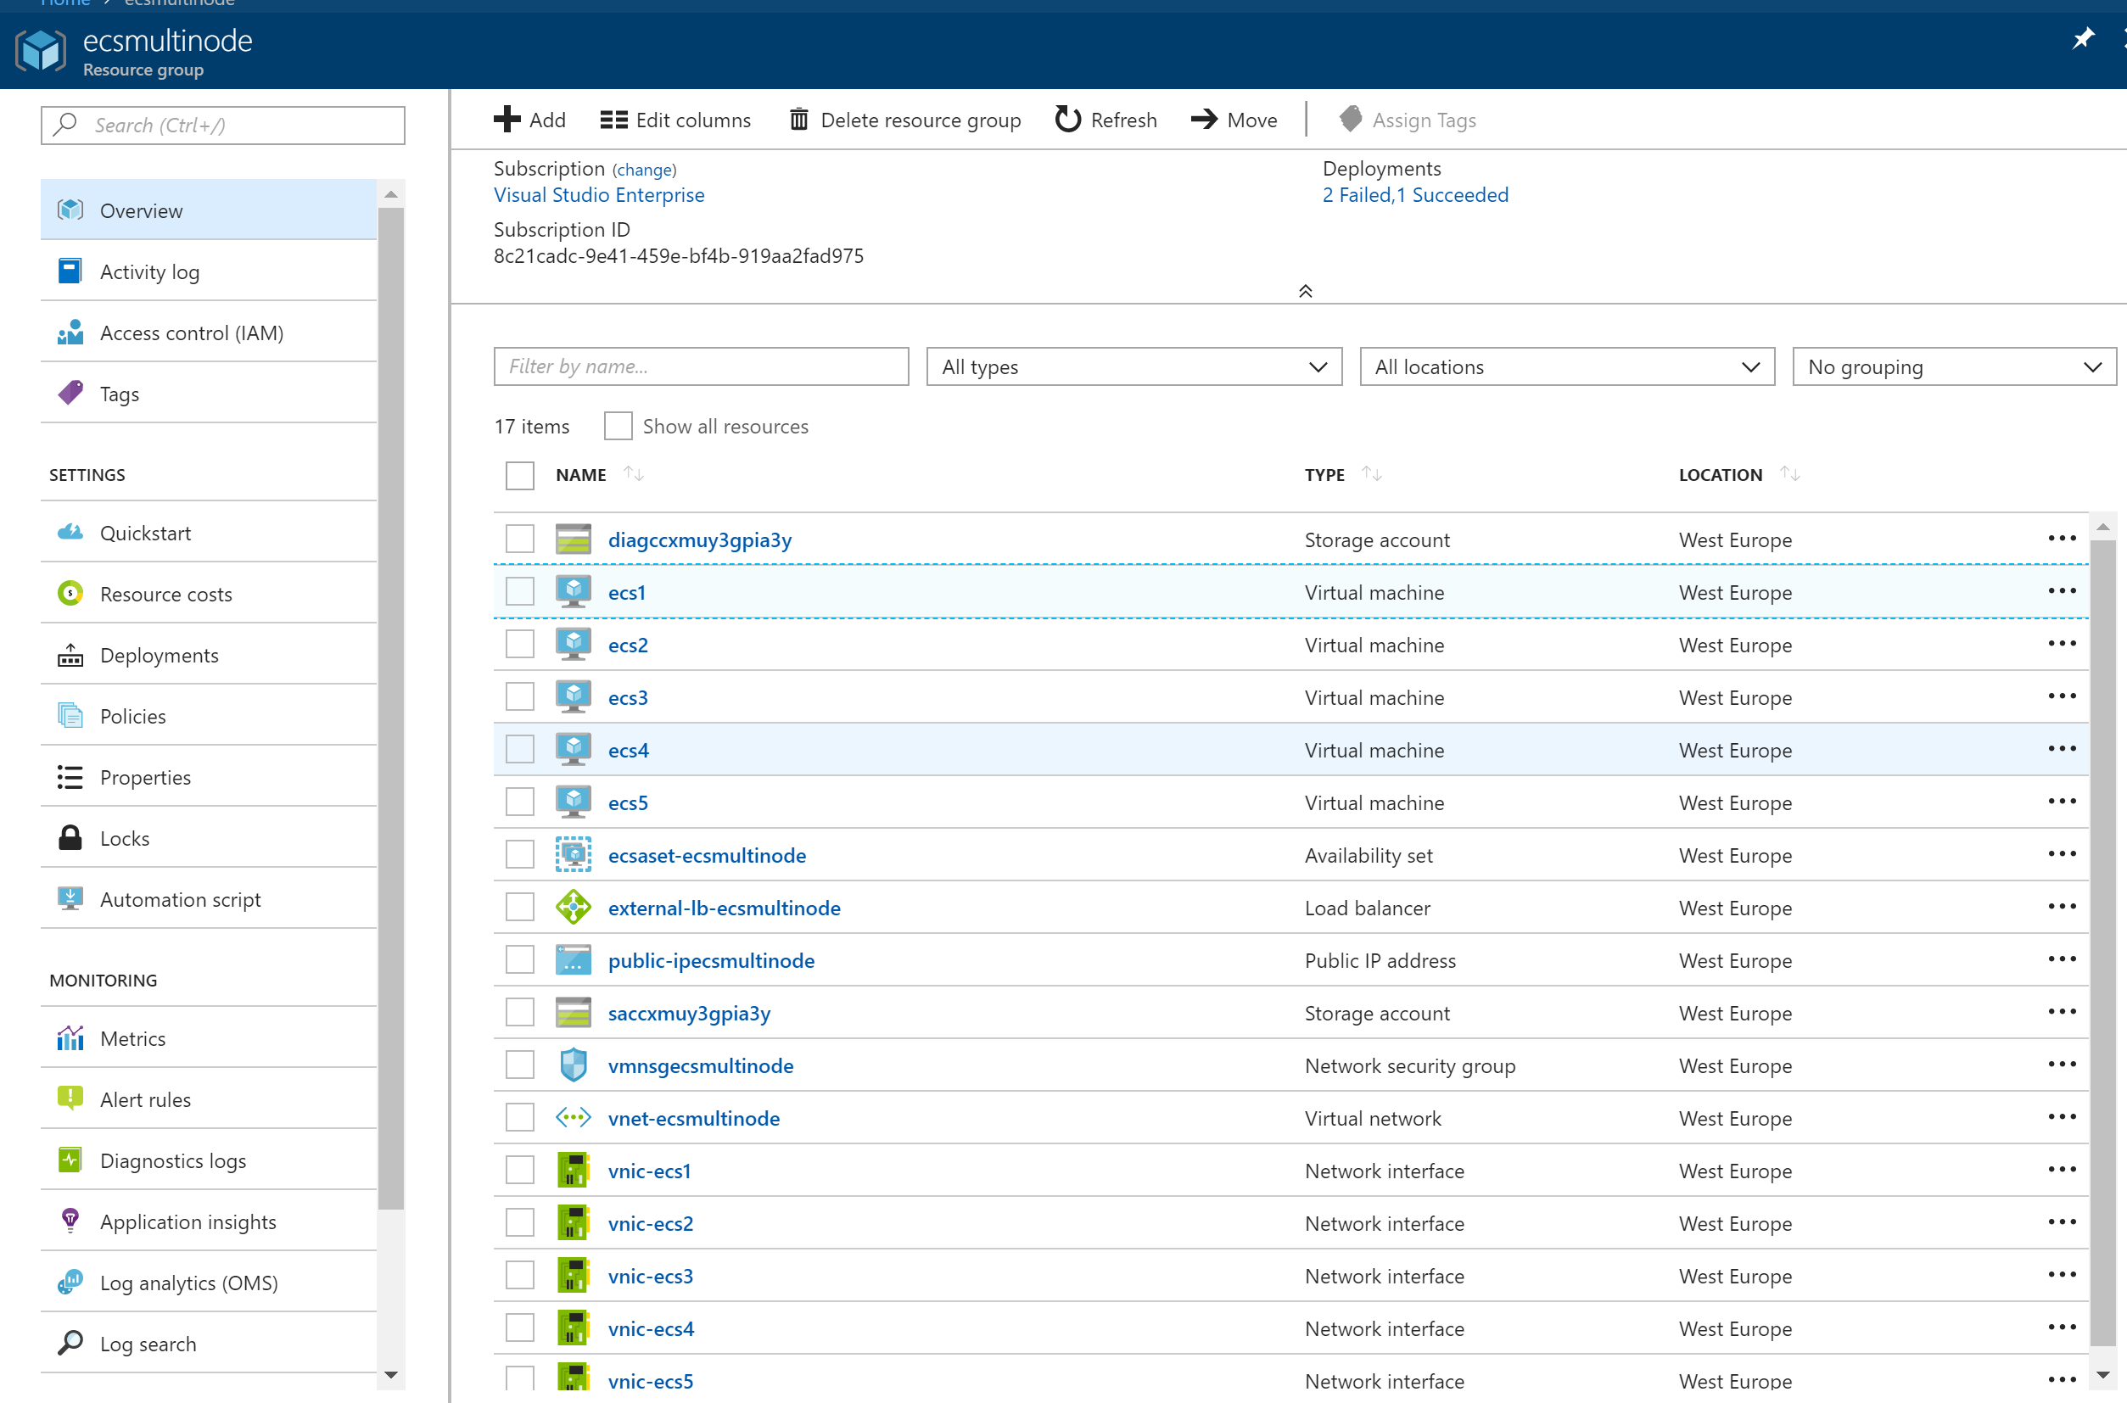Screen dimensions: 2127x1403
Task: Open Log analytics (OMS)
Action: pyautogui.click(x=209, y=1283)
